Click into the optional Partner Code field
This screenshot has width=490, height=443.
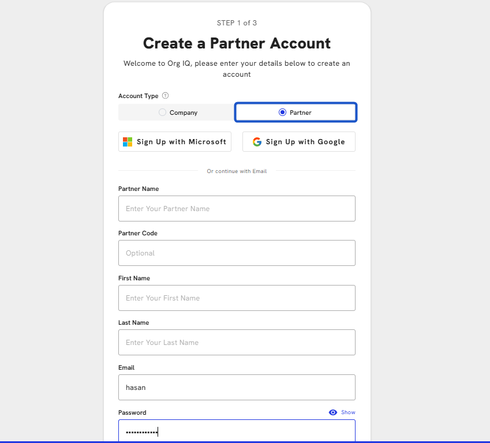237,253
